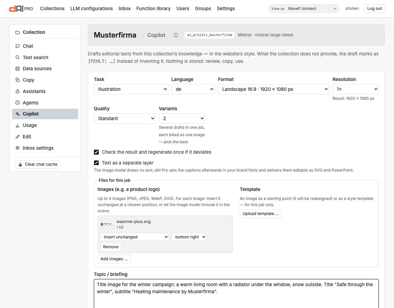The image size is (394, 308).
Task: Click the 'Upload template ...' button
Action: click(261, 214)
